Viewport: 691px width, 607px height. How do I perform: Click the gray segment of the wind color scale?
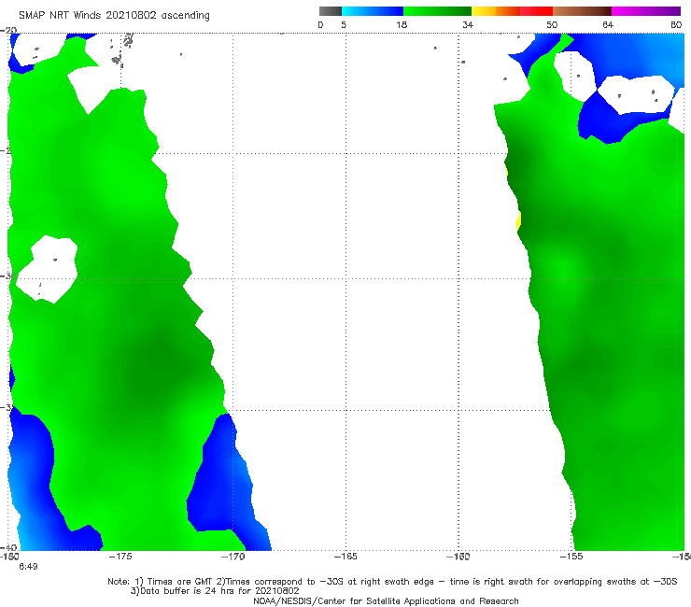(331, 11)
